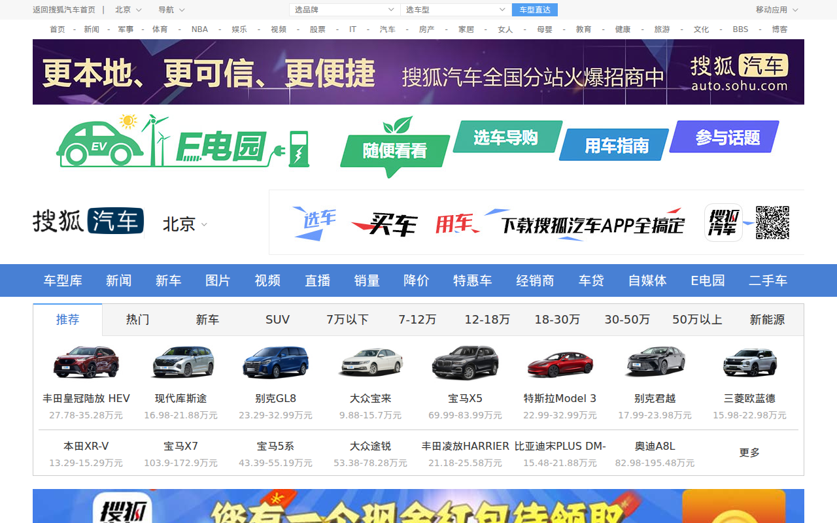Click the 博客 link in the top navigation

click(x=779, y=29)
